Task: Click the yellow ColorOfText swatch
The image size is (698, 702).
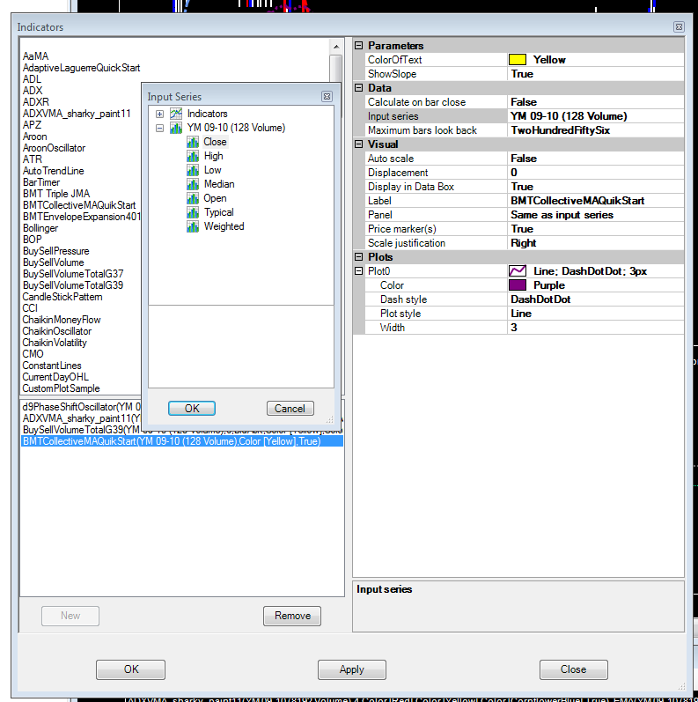Action: [x=518, y=60]
